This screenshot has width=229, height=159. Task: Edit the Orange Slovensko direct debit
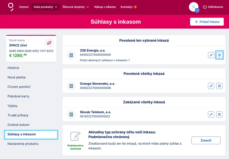211,86
